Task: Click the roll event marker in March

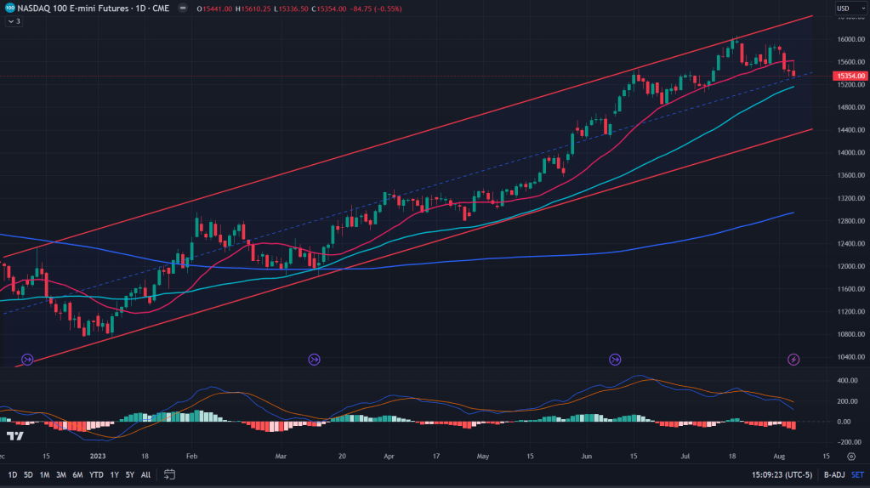Action: click(x=315, y=360)
